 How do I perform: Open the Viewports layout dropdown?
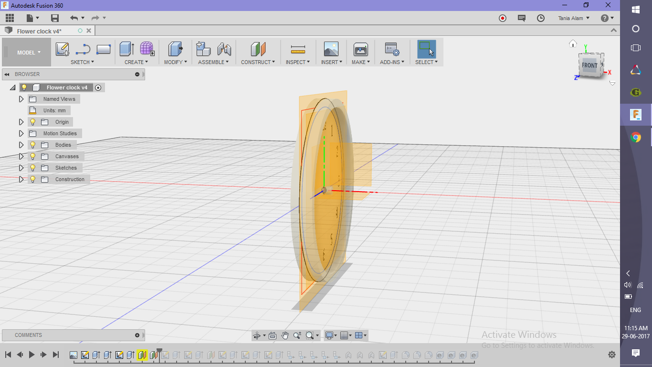pyautogui.click(x=361, y=335)
